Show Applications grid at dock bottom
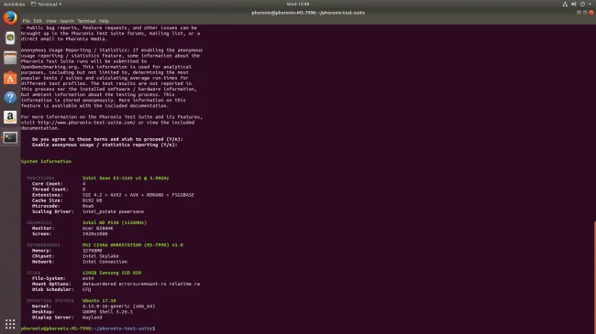Image resolution: width=596 pixels, height=334 pixels. [x=10, y=324]
